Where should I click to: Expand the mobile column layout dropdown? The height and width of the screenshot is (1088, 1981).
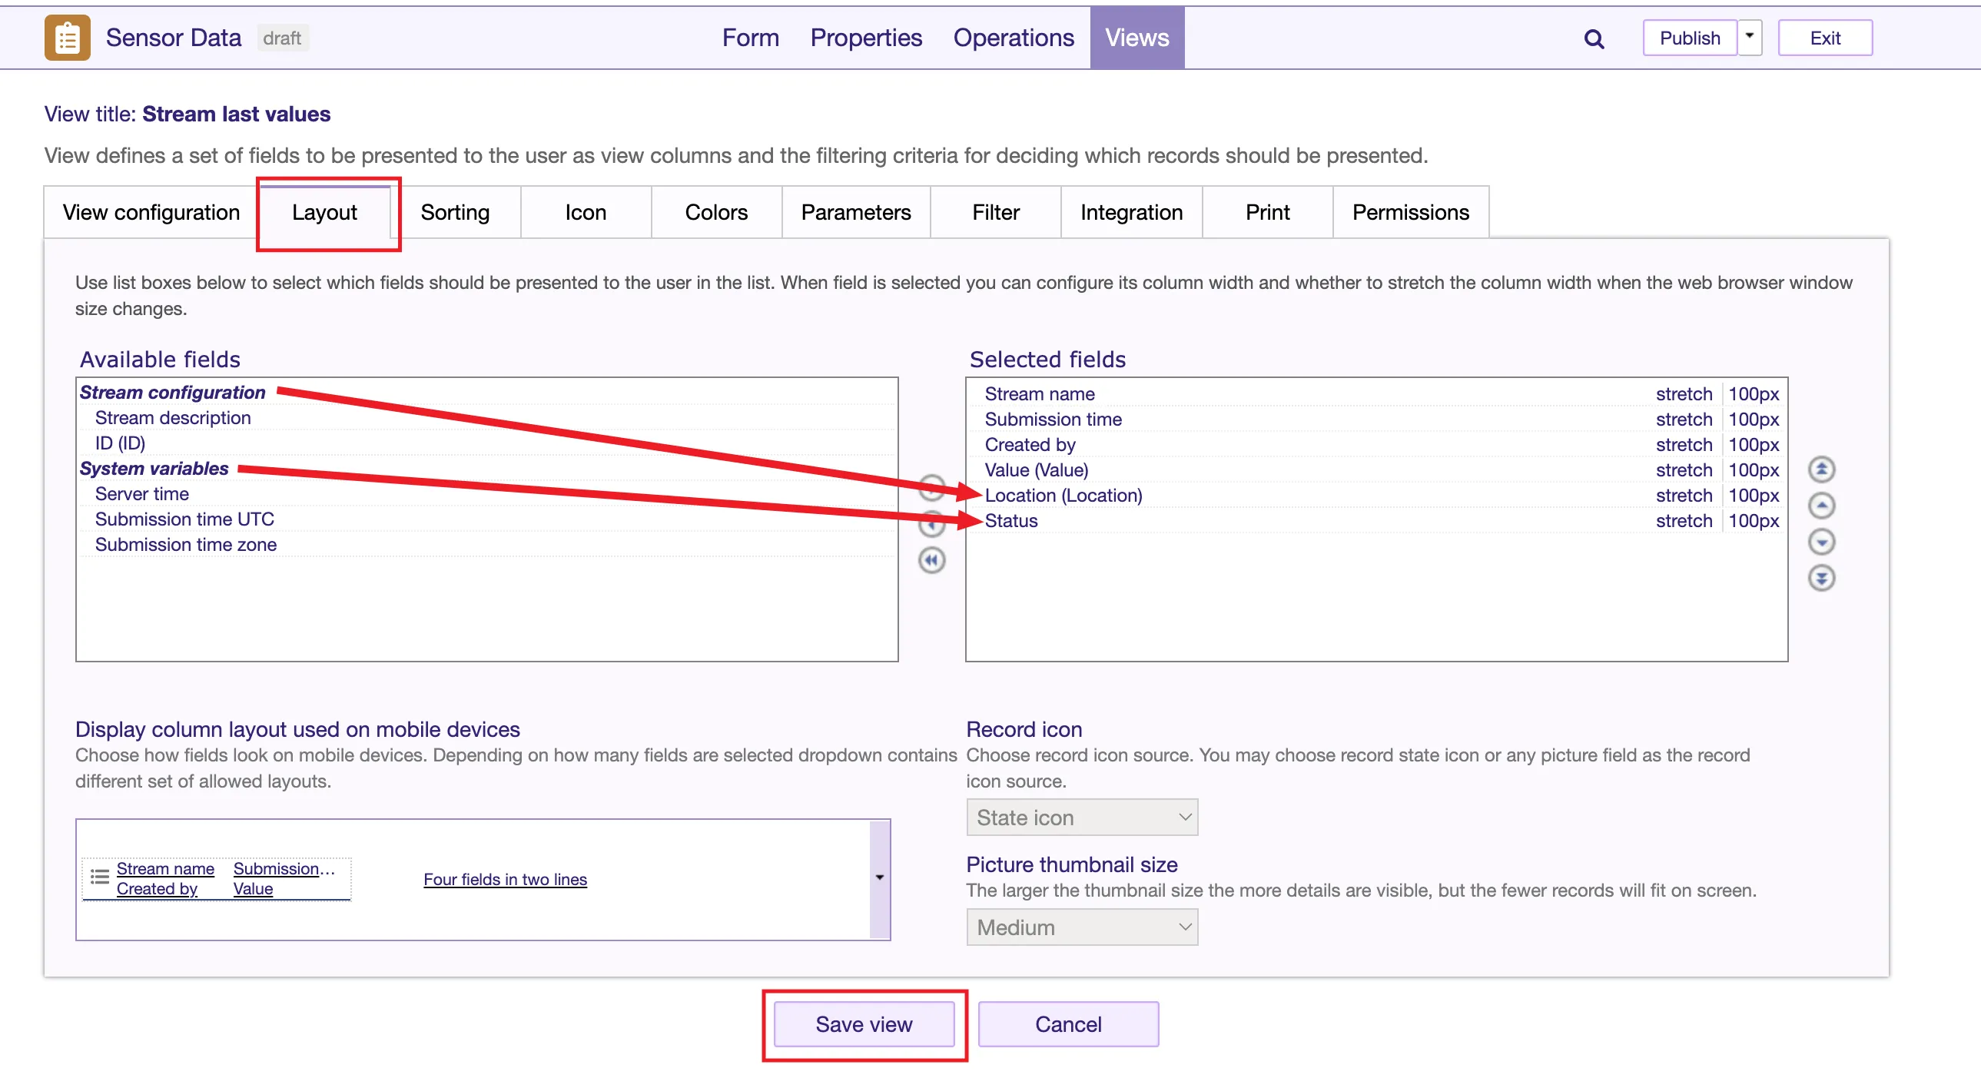tap(879, 878)
